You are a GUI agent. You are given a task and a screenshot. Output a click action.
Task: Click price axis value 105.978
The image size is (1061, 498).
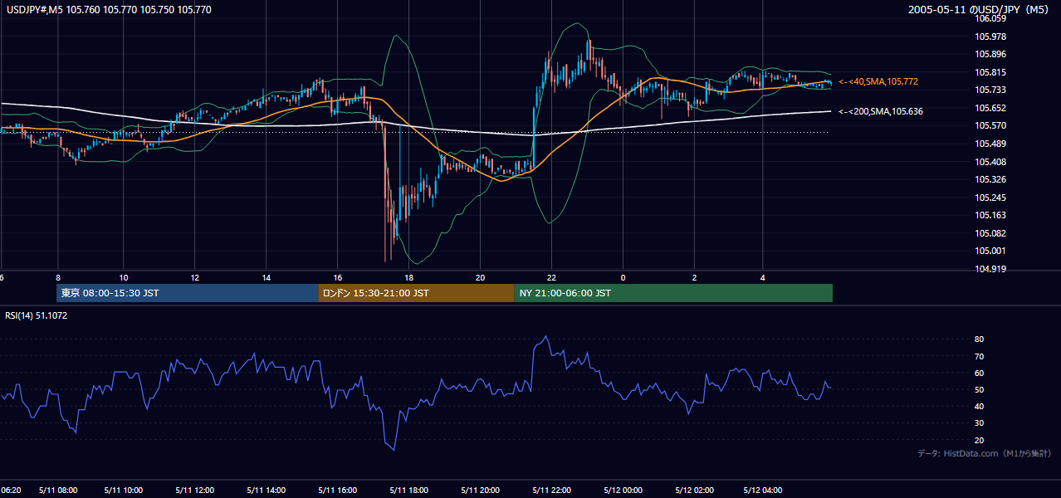(990, 37)
